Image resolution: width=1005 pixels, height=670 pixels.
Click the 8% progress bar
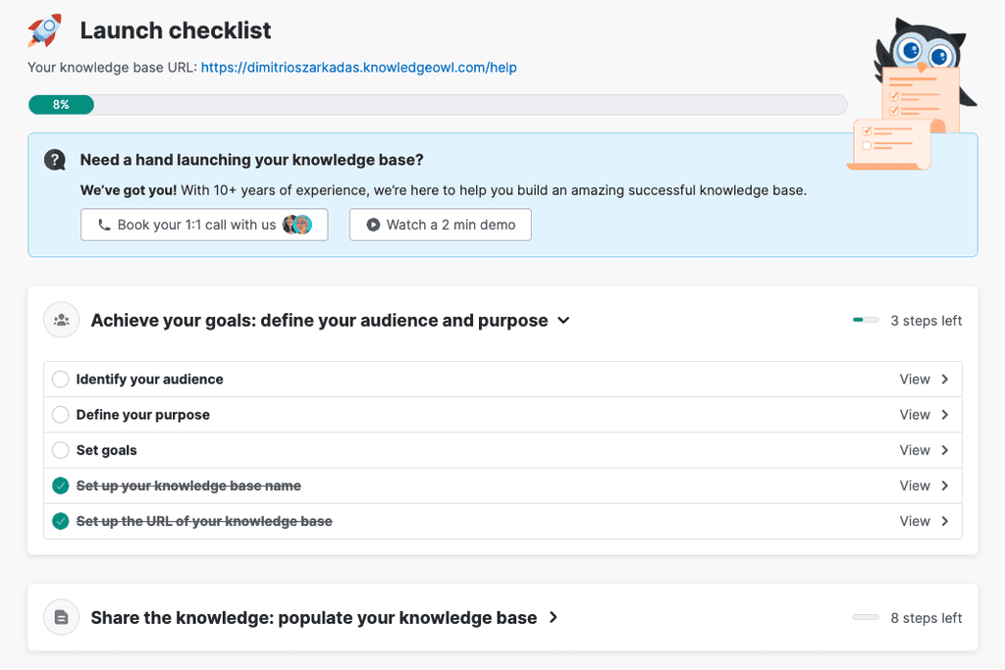click(x=61, y=104)
